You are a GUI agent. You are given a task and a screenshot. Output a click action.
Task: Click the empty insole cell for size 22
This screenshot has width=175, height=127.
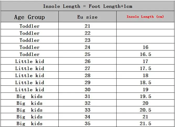pyautogui.click(x=145, y=33)
